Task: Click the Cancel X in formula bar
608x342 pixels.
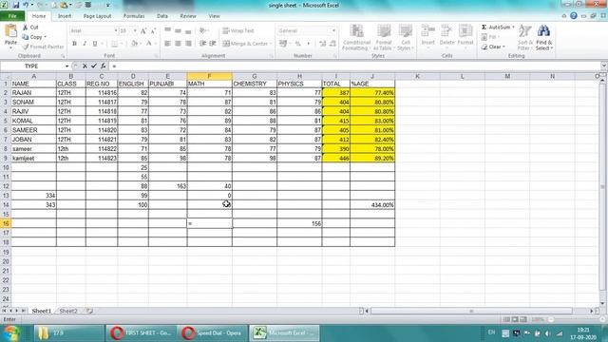Action: click(x=85, y=66)
